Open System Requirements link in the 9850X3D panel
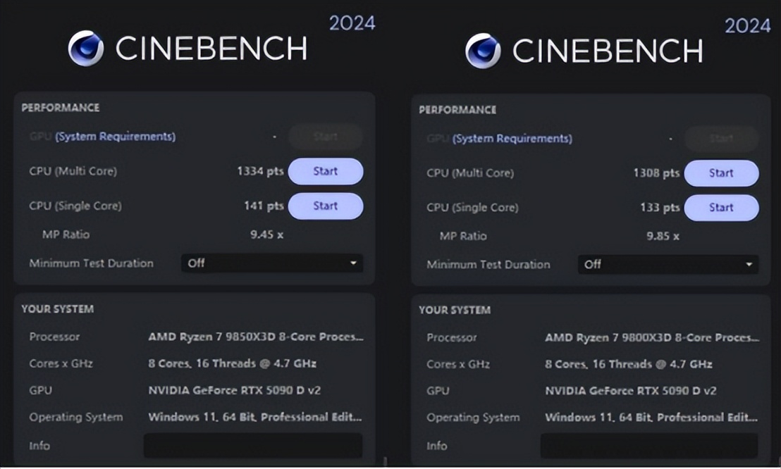This screenshot has height=469, width=781. click(x=115, y=137)
